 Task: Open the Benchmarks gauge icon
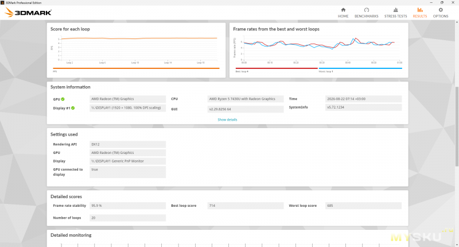367,10
